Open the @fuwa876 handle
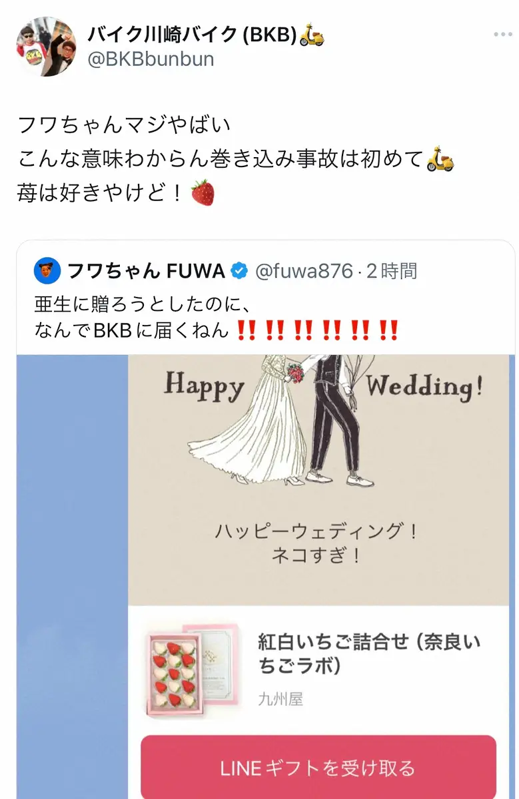 pyautogui.click(x=303, y=271)
